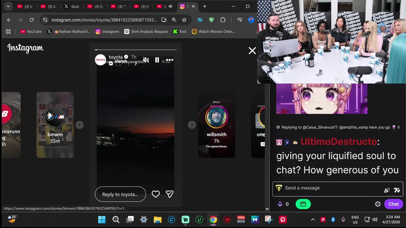Image resolution: width=406 pixels, height=228 pixels.
Task: Open the green shield extension
Action: [211, 20]
